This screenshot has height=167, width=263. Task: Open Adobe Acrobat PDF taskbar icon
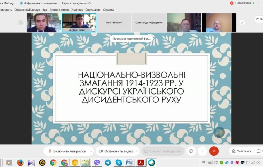point(140,162)
